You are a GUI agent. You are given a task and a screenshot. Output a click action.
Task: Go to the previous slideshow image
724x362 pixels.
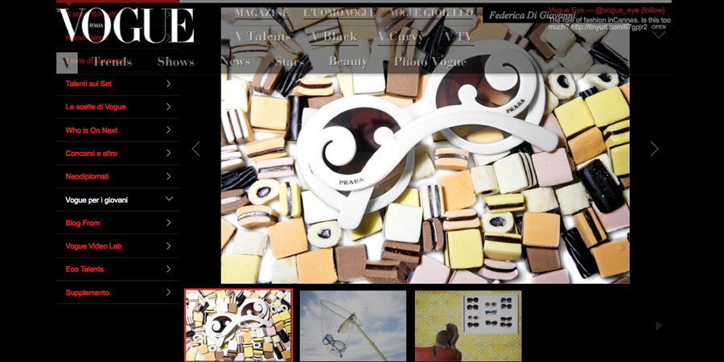point(195,149)
